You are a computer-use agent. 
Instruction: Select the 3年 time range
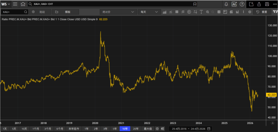coord(105,129)
